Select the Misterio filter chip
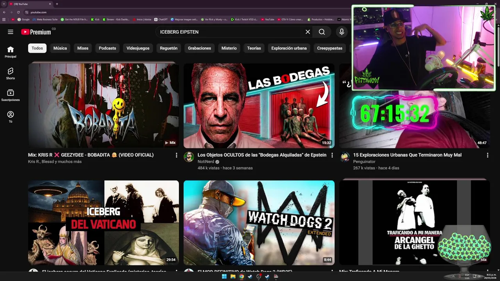The height and width of the screenshot is (281, 500). coord(229,48)
